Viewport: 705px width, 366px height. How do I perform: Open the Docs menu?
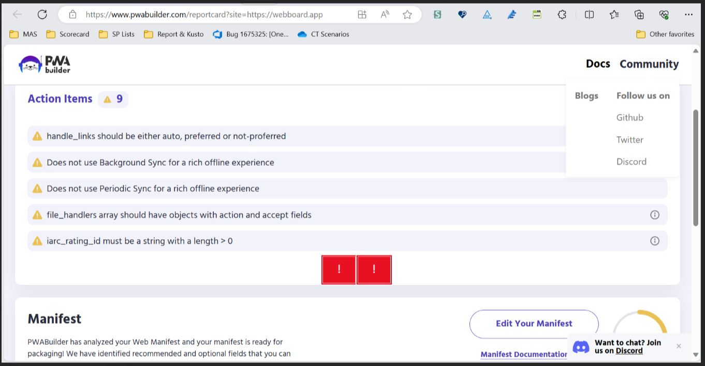click(598, 64)
